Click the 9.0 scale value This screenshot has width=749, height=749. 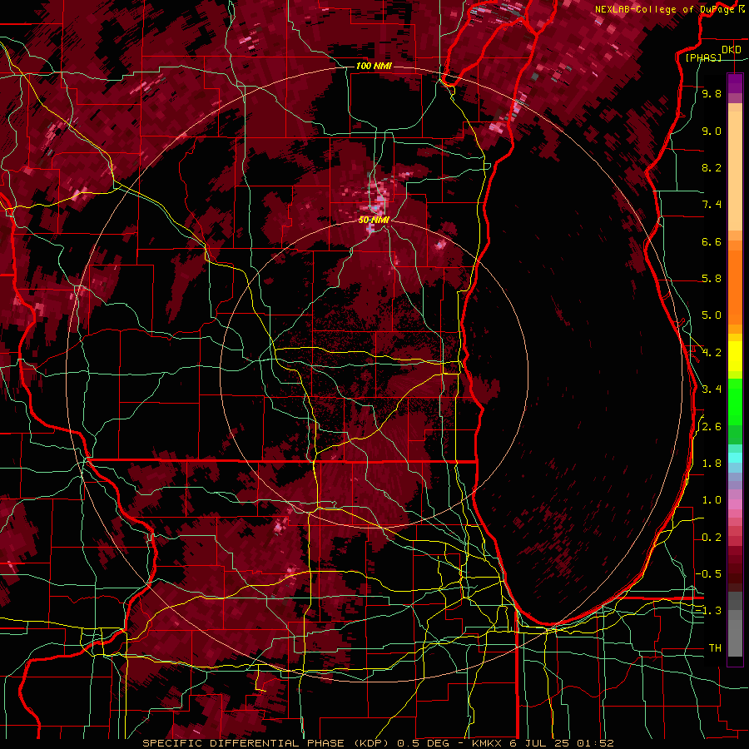pyautogui.click(x=712, y=131)
